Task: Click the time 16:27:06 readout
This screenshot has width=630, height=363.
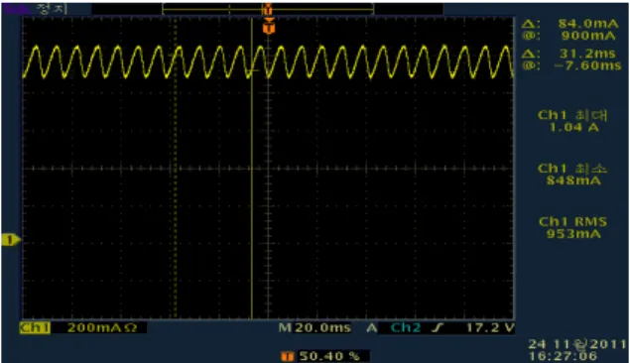Action: (564, 356)
